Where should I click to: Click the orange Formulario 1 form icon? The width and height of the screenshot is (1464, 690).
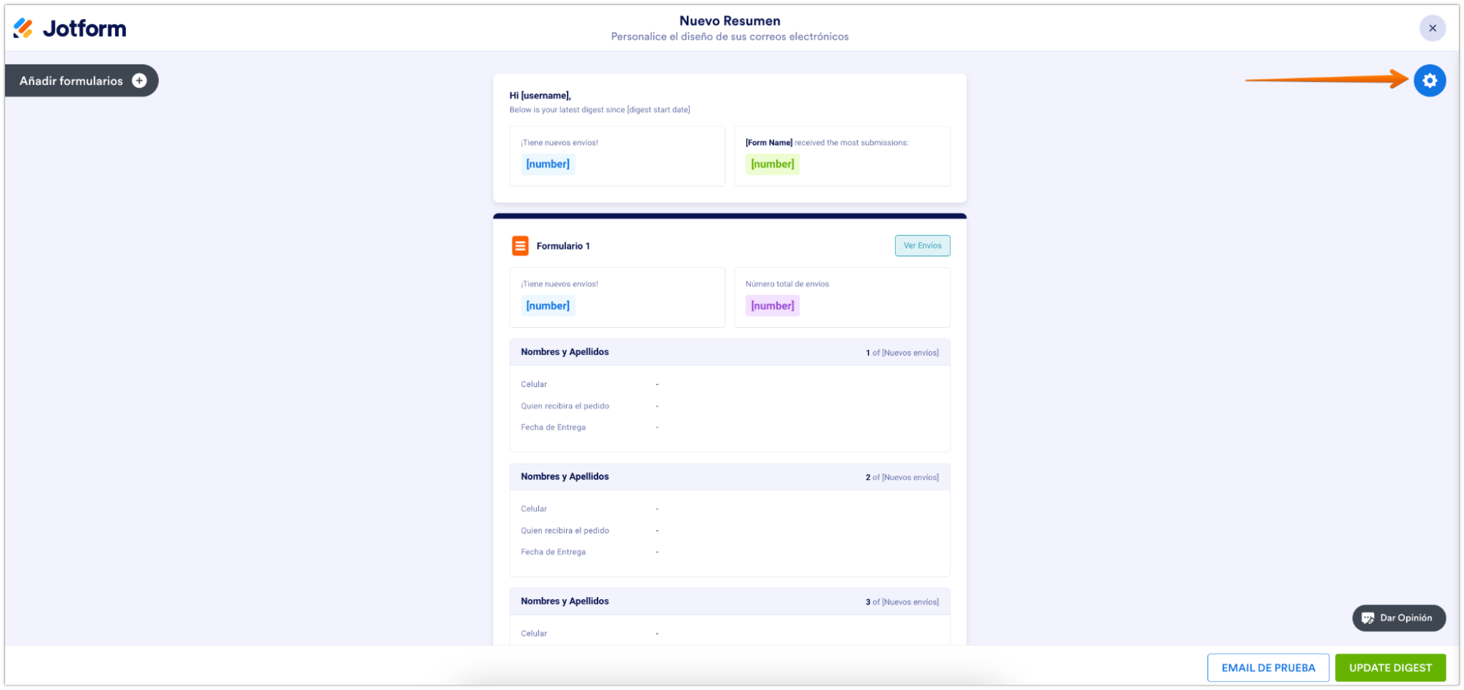point(520,246)
